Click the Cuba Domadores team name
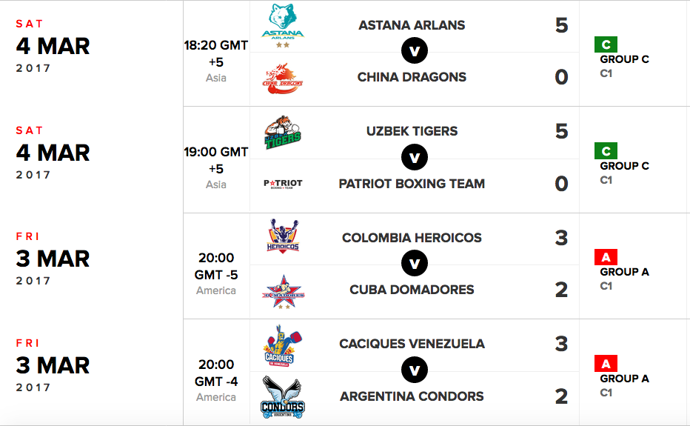Viewport: 690px width, 426px height. point(412,290)
